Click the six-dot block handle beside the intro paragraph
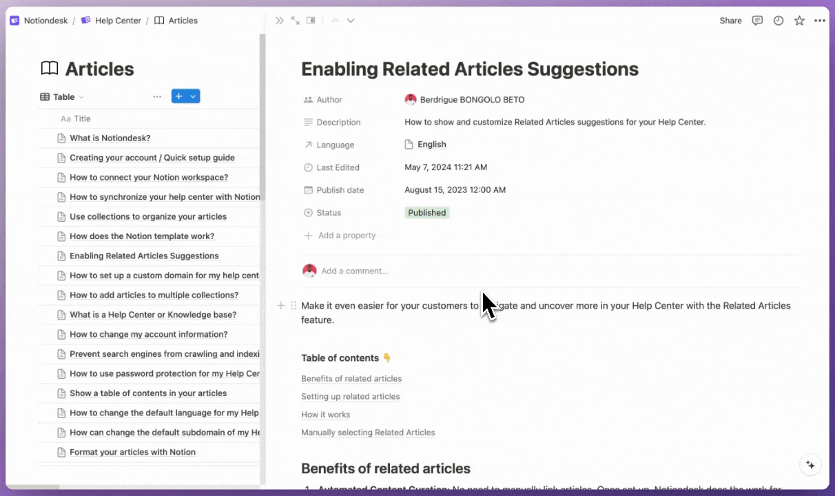Screen dimensions: 835x496 [293, 305]
